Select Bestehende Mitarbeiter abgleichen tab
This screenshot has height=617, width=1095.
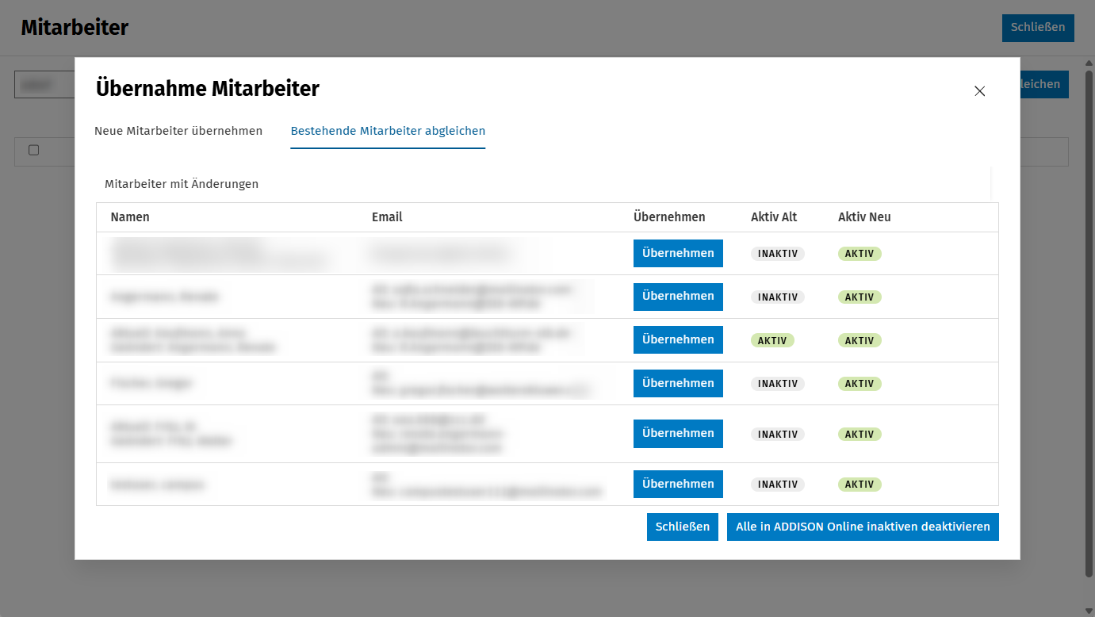[388, 131]
